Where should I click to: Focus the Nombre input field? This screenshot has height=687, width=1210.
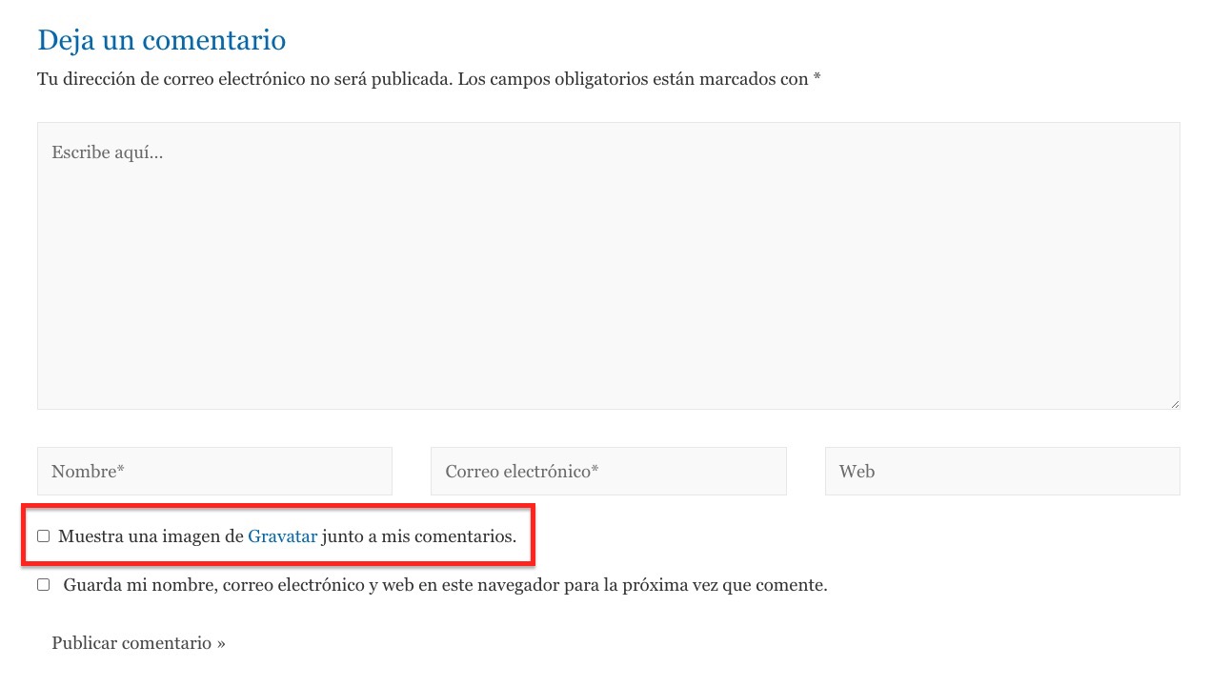(x=214, y=471)
